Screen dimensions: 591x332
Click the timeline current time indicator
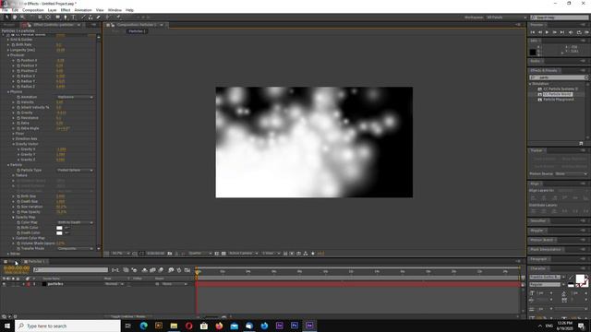pyautogui.click(x=197, y=272)
